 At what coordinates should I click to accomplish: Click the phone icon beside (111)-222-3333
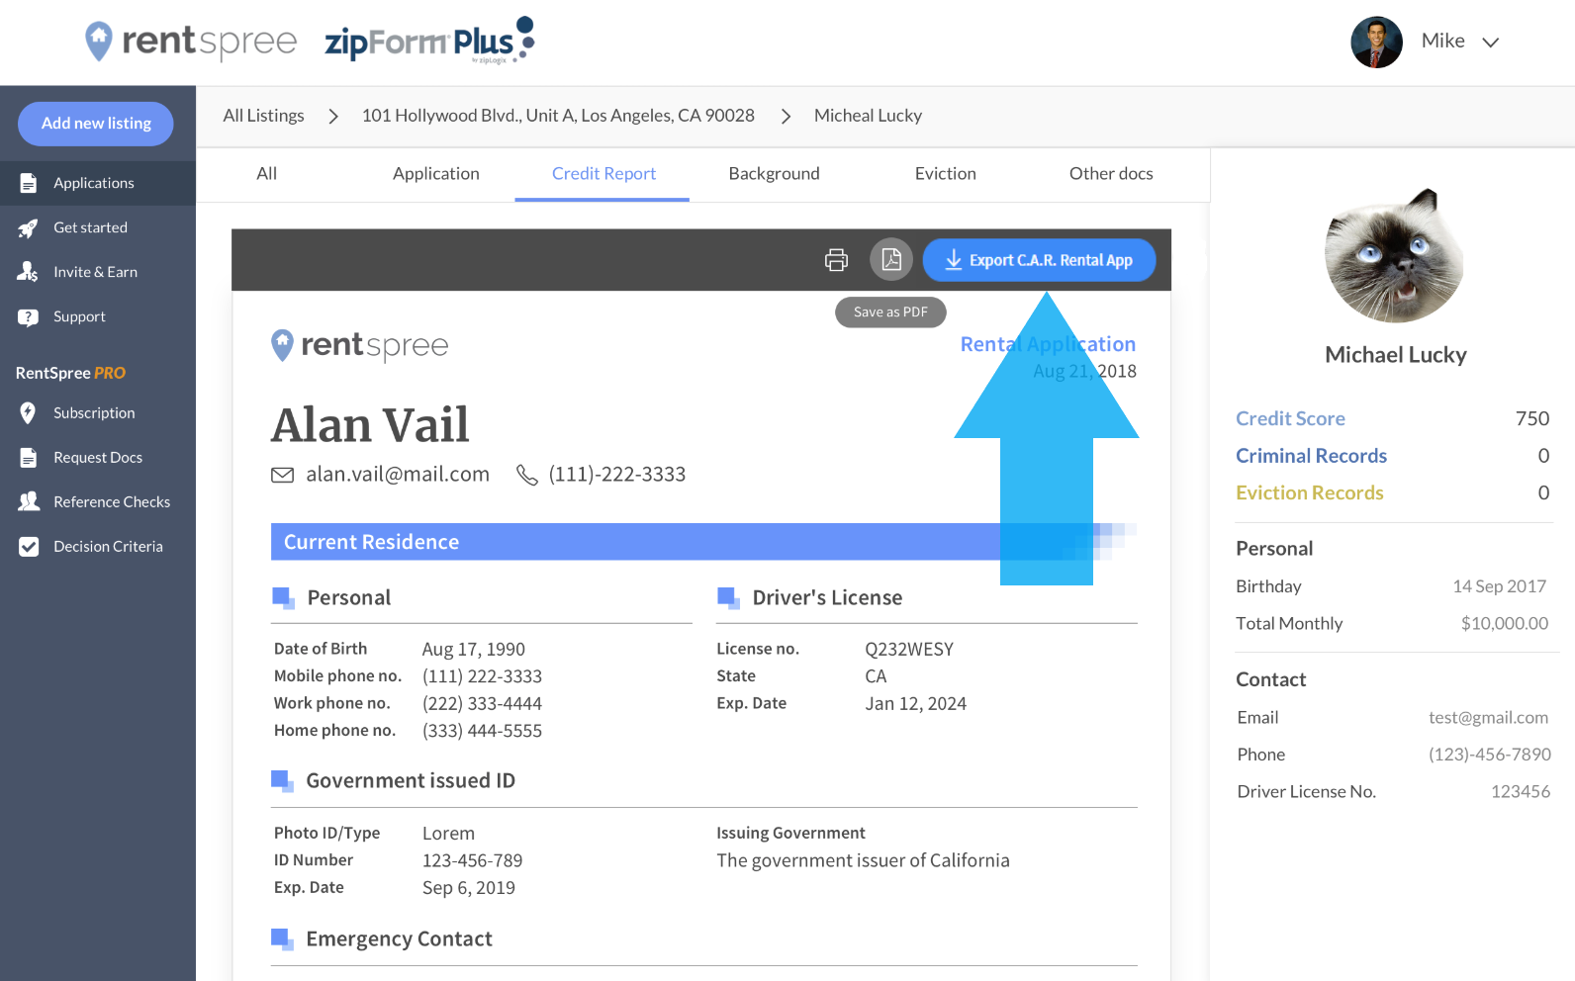526,475
